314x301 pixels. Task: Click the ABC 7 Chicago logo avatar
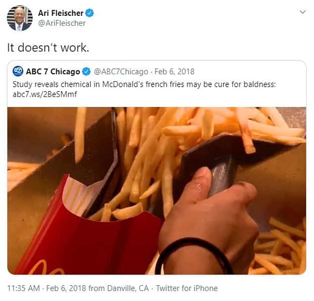tap(18, 71)
